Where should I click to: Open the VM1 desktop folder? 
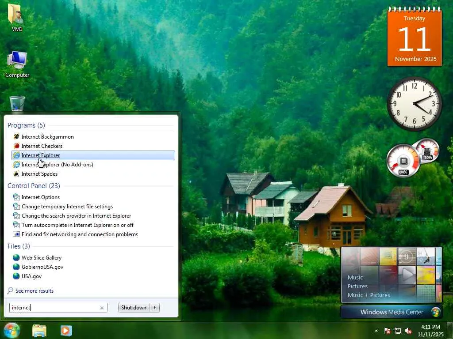pyautogui.click(x=17, y=17)
